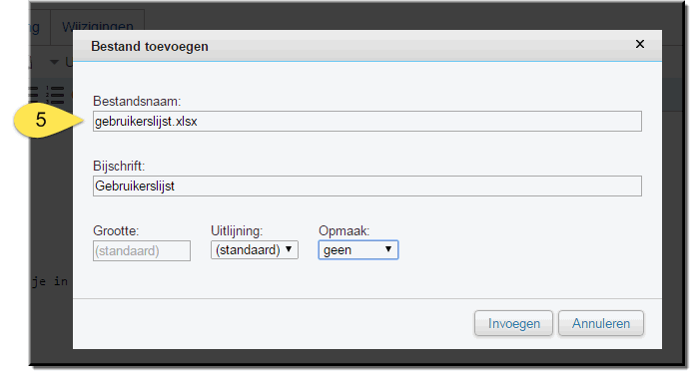
Task: Click the Grootte label
Action: 116,231
